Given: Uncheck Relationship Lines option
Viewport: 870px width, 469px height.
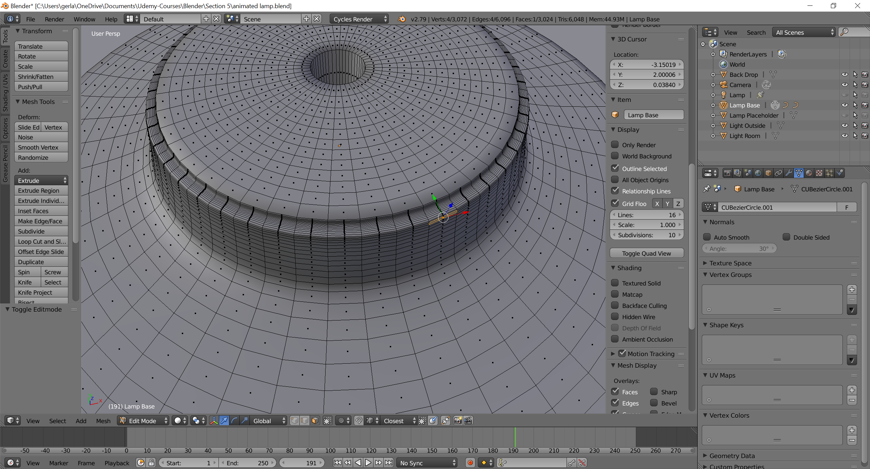Looking at the screenshot, I should (615, 191).
